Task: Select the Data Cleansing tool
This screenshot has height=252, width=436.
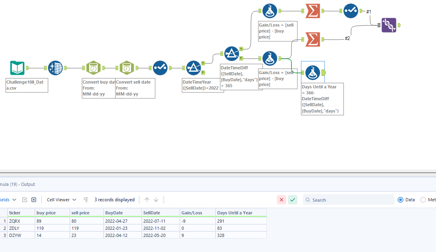Action: point(55,68)
